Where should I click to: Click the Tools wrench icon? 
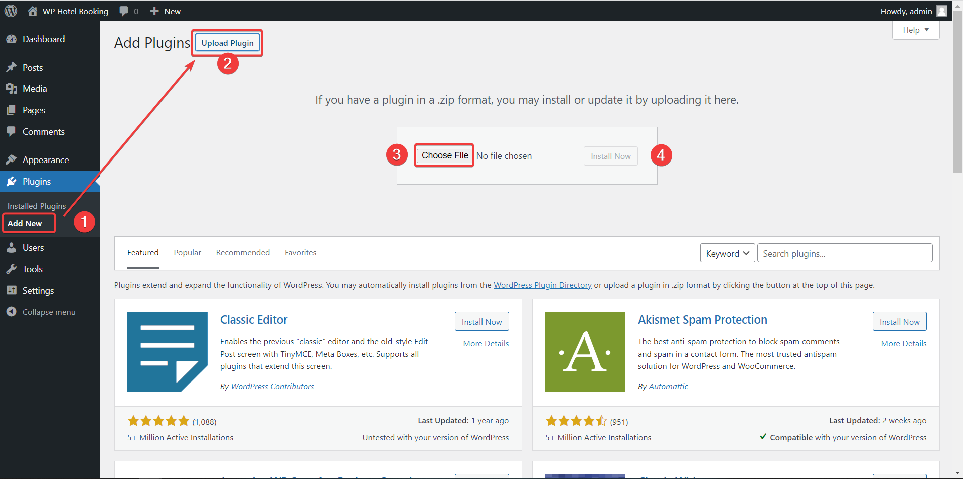tap(11, 269)
